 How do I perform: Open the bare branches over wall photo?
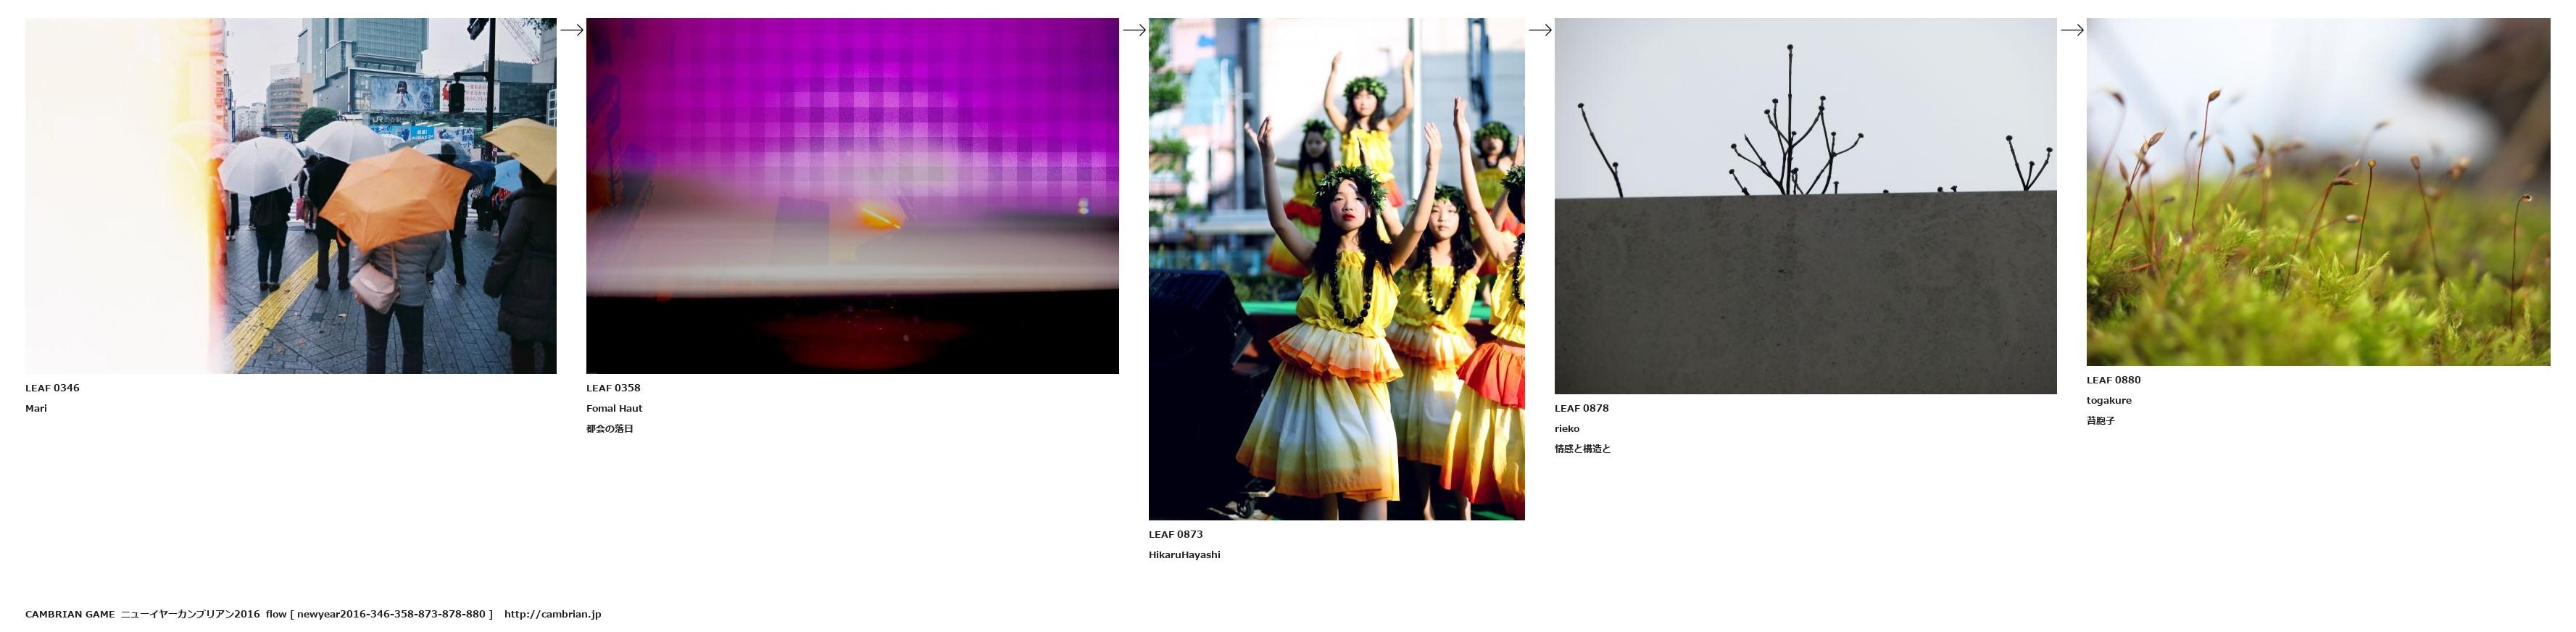tap(1805, 206)
